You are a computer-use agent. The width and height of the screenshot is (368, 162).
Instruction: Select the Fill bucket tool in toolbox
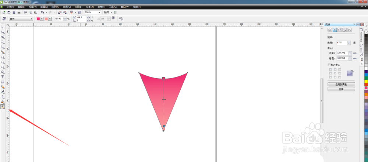pos(3,102)
